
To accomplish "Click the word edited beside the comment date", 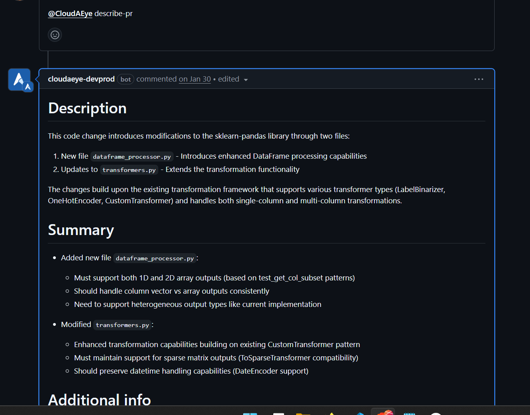I will point(228,79).
